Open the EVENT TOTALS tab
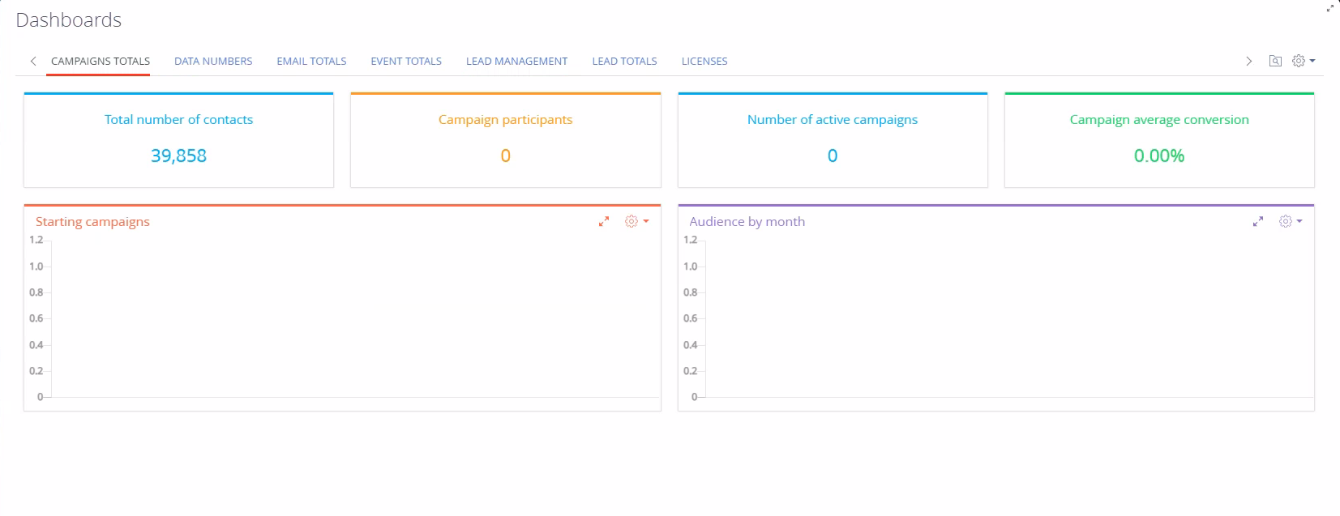Screen dimensions: 1340x516 point(406,61)
